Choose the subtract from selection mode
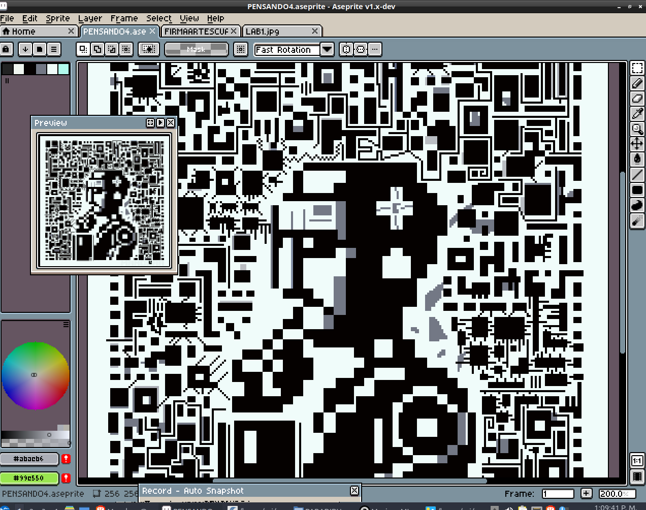 112,49
